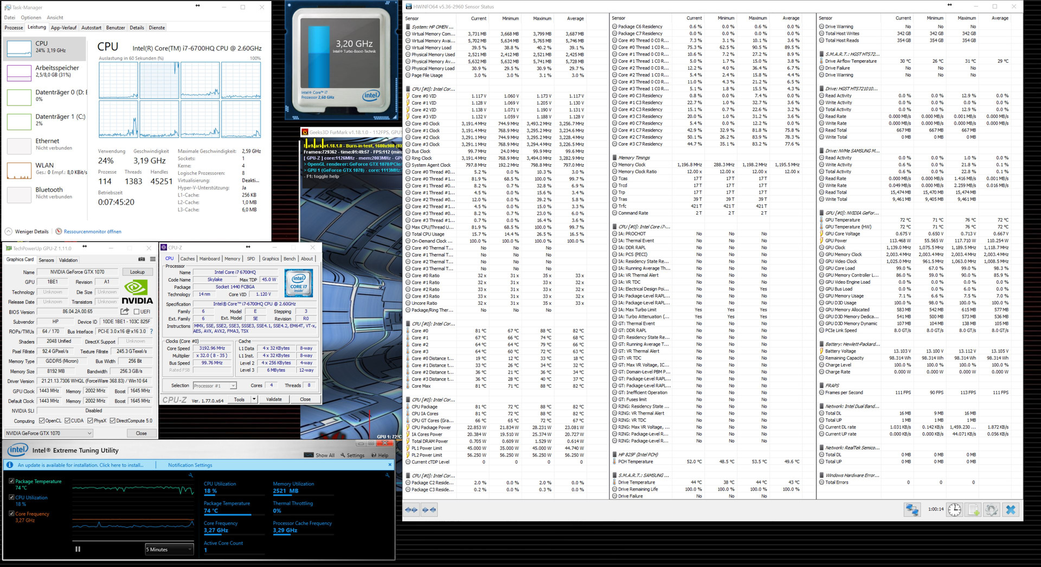Select Datenträger 1 (C:) in Task Manager
The height and width of the screenshot is (567, 1041).
tap(44, 121)
